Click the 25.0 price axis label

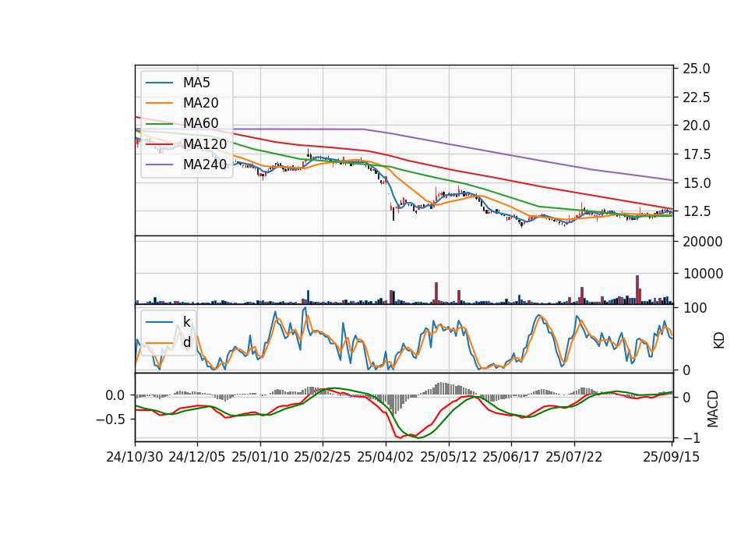tap(697, 69)
